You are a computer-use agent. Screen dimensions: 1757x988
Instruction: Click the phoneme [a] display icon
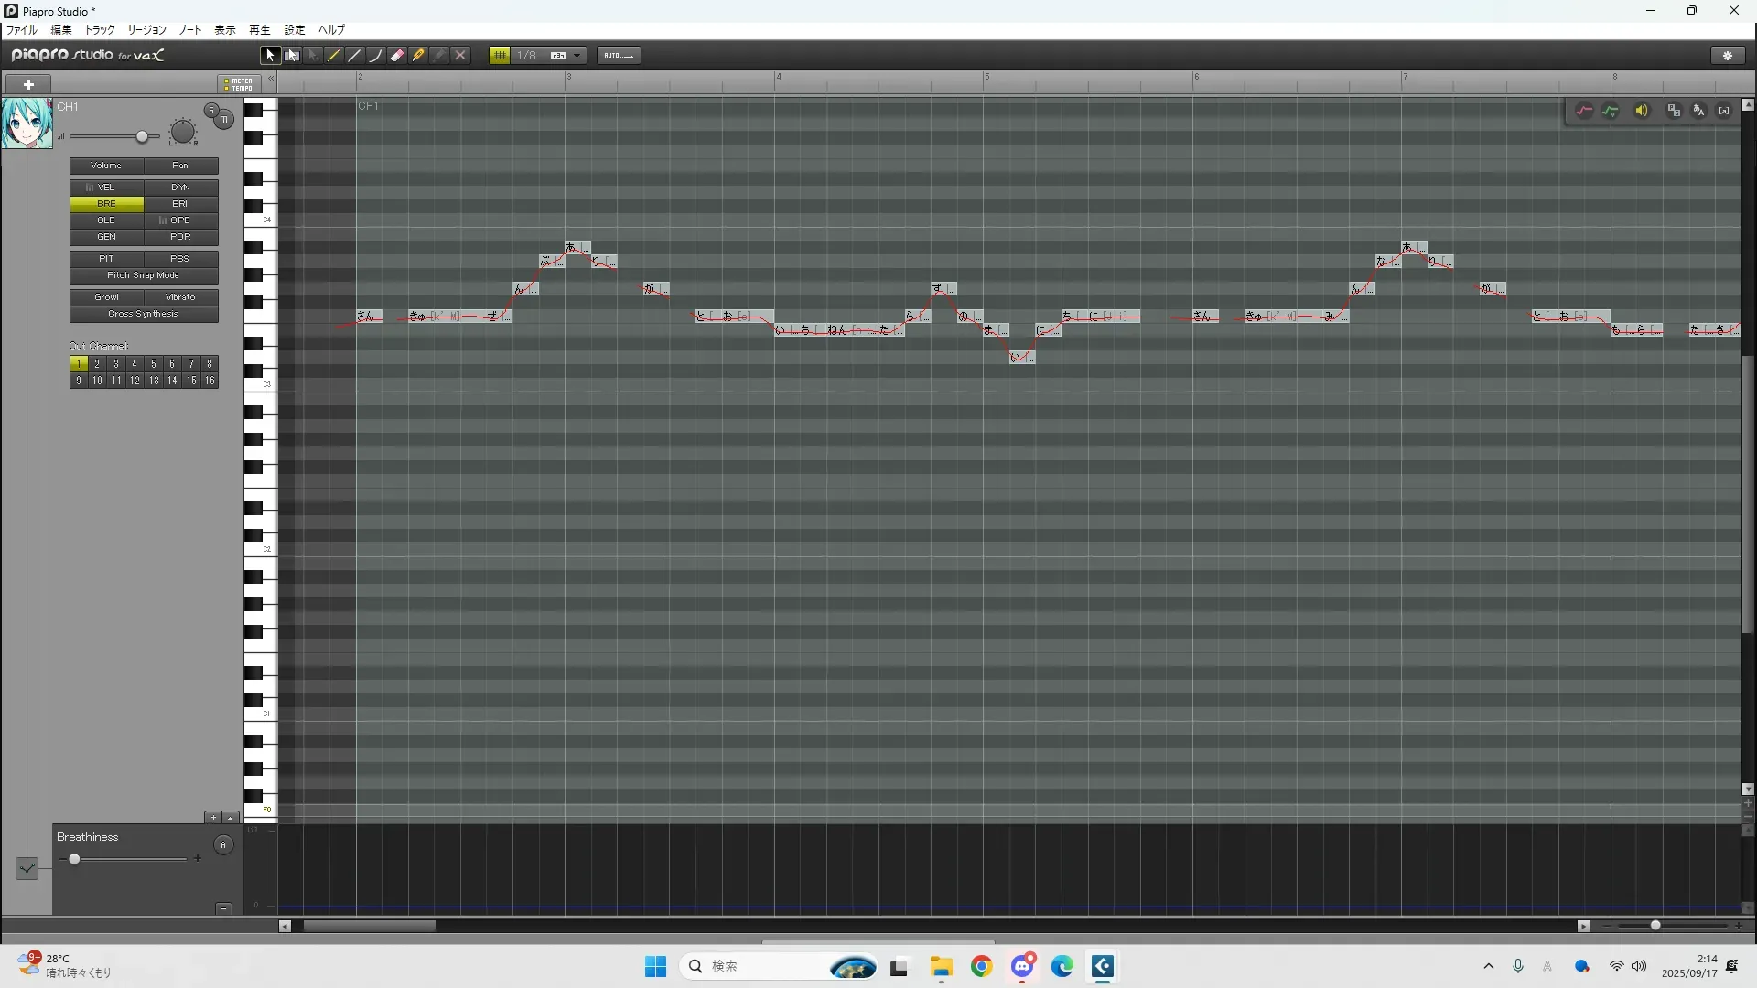[x=1724, y=111]
